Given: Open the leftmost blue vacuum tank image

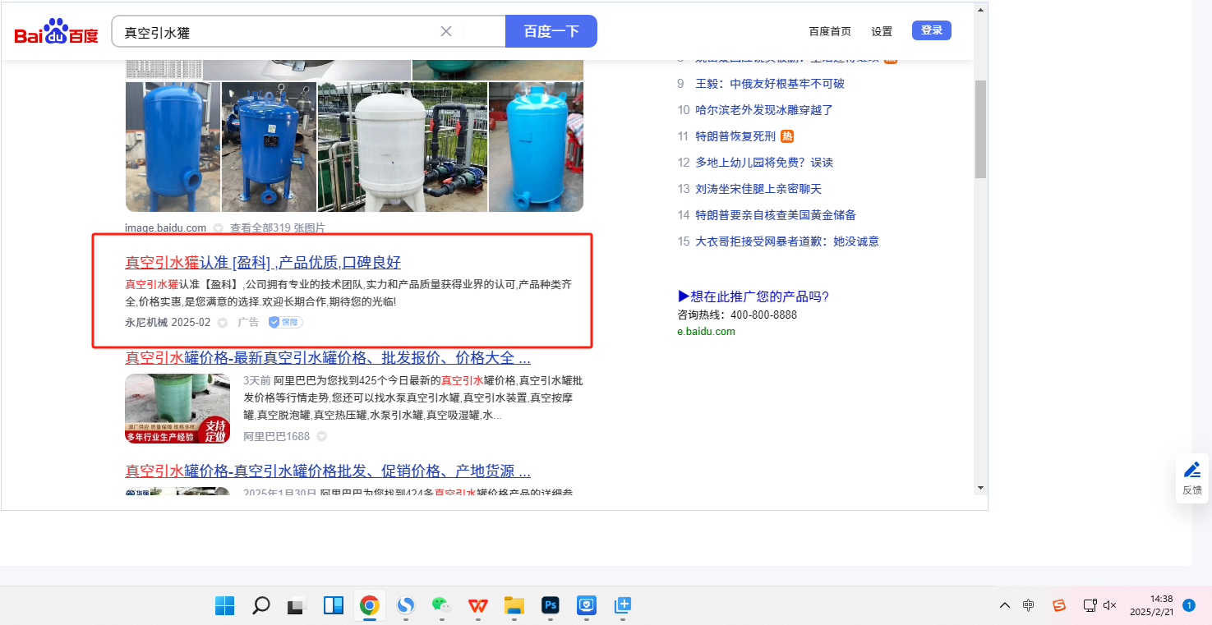Looking at the screenshot, I should point(173,147).
